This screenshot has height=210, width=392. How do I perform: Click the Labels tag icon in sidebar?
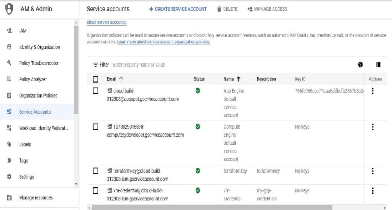tap(9, 144)
